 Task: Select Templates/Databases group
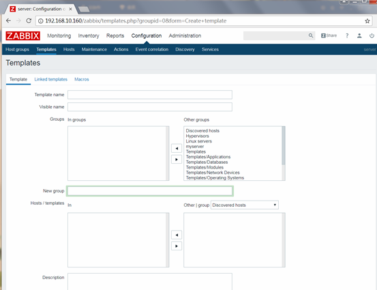tap(207, 162)
